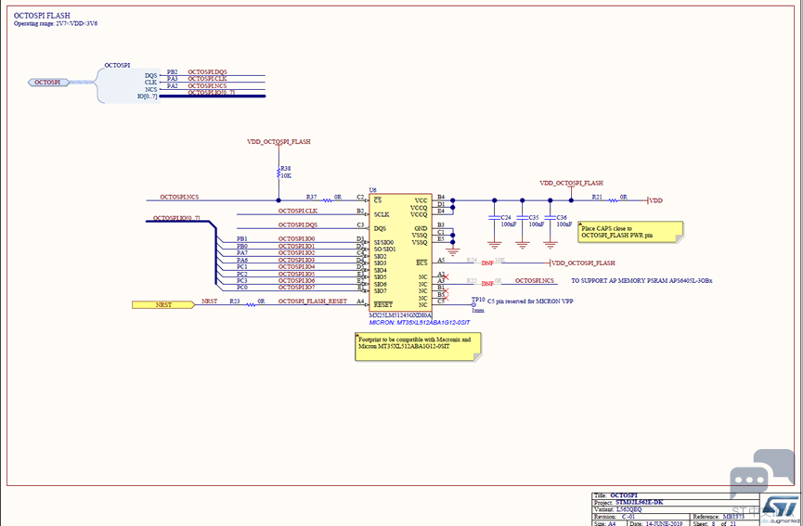Screen dimensions: 803x526
Task: Click the SO/SIO1 pin name in U6
Action: coord(384,250)
